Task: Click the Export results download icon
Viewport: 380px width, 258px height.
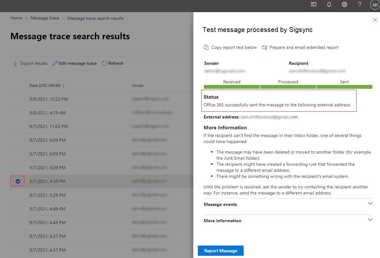Action: pyautogui.click(x=15, y=63)
